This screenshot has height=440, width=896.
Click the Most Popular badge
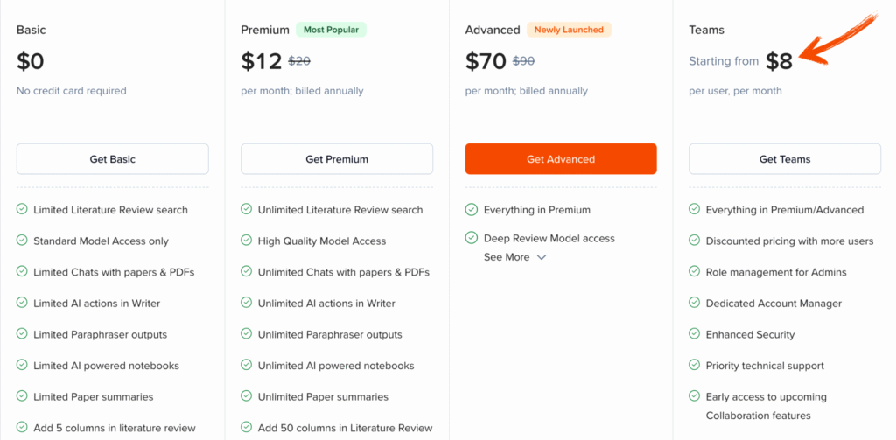tap(331, 30)
